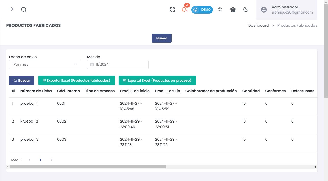Click the Nuevo button
This screenshot has height=181, width=328.
pyautogui.click(x=161, y=38)
